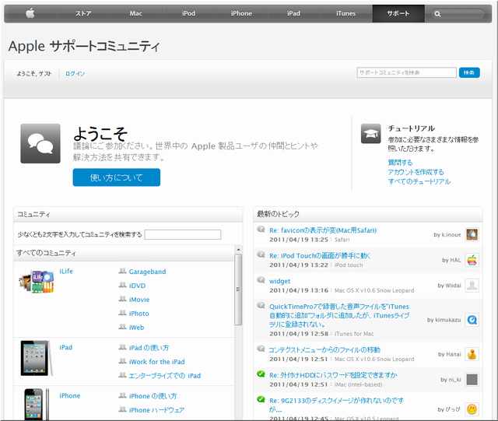Click Hanai's avatar icon
Screen dimensions: 498x421
472,354
